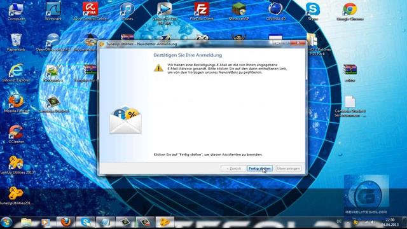The width and height of the screenshot is (407, 229).
Task: Open the CINEMA 4D desktop shortcut
Action: (275, 11)
